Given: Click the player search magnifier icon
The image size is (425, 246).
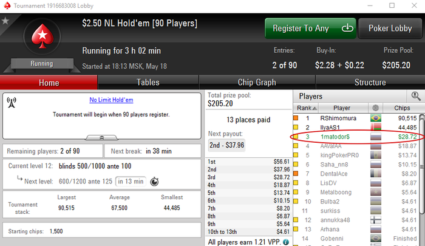Looking at the screenshot, I should pos(416,96).
